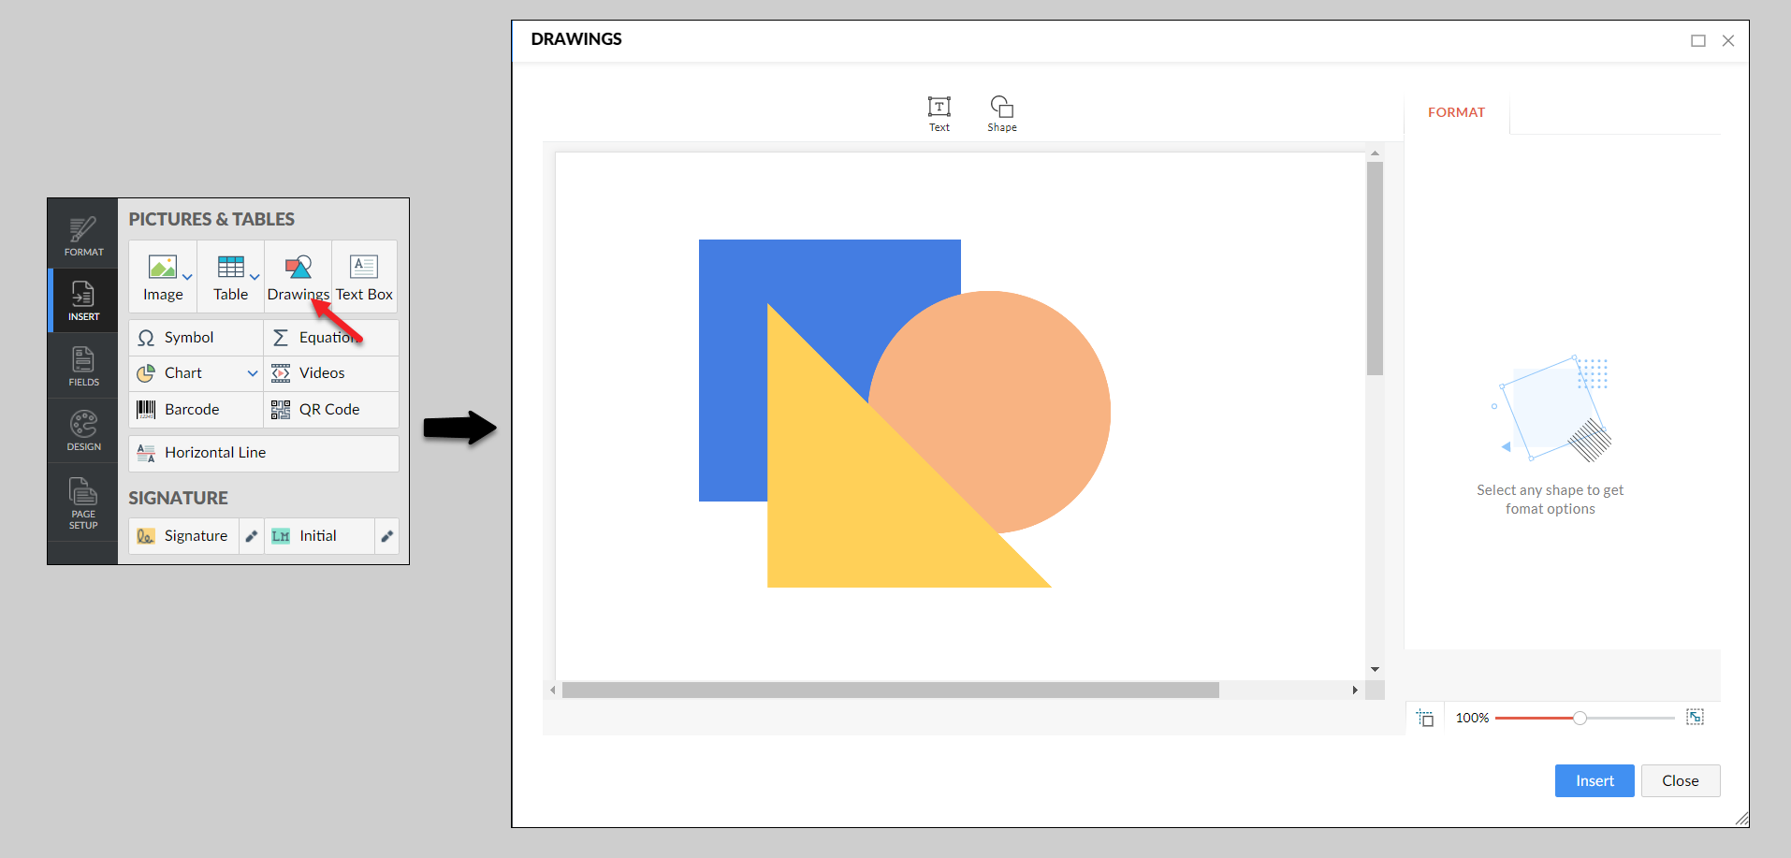Image resolution: width=1791 pixels, height=858 pixels.
Task: Click scroll left arrow on canvas
Action: pyautogui.click(x=553, y=691)
